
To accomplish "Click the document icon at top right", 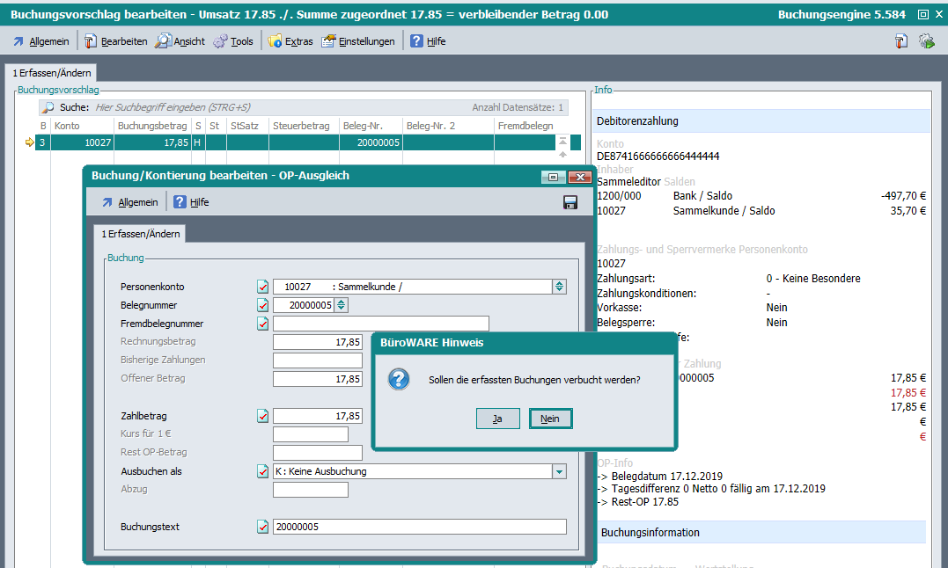I will (901, 41).
